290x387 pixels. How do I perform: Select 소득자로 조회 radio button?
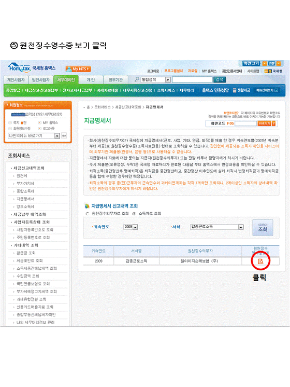(x=134, y=214)
